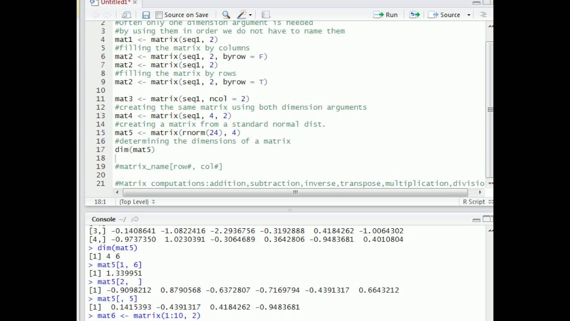Open Find/Replace with the magnifier icon
The image size is (570, 321).
(x=226, y=15)
